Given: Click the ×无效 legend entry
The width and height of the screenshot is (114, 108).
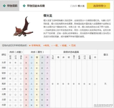Looking at the screenshot, I should [x=72, y=45].
